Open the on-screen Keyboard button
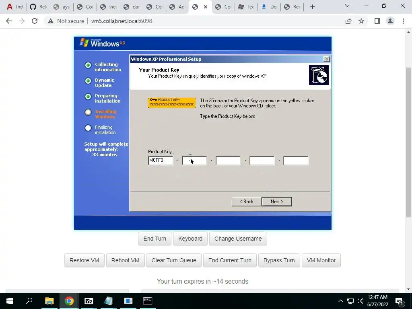 pos(190,239)
